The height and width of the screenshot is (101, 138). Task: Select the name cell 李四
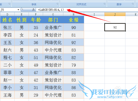click(x=7, y=35)
